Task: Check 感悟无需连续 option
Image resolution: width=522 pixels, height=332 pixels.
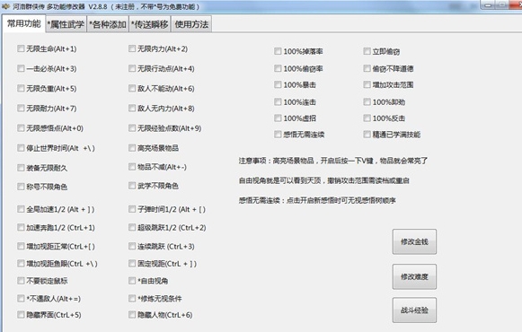Action: point(278,135)
